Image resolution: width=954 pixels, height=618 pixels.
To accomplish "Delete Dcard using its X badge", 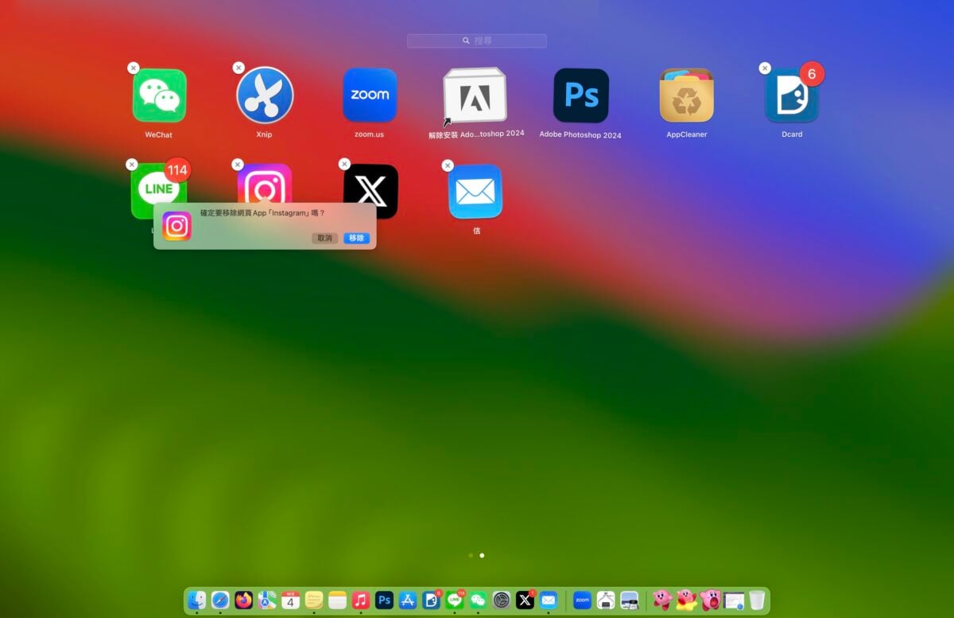I will coord(765,68).
